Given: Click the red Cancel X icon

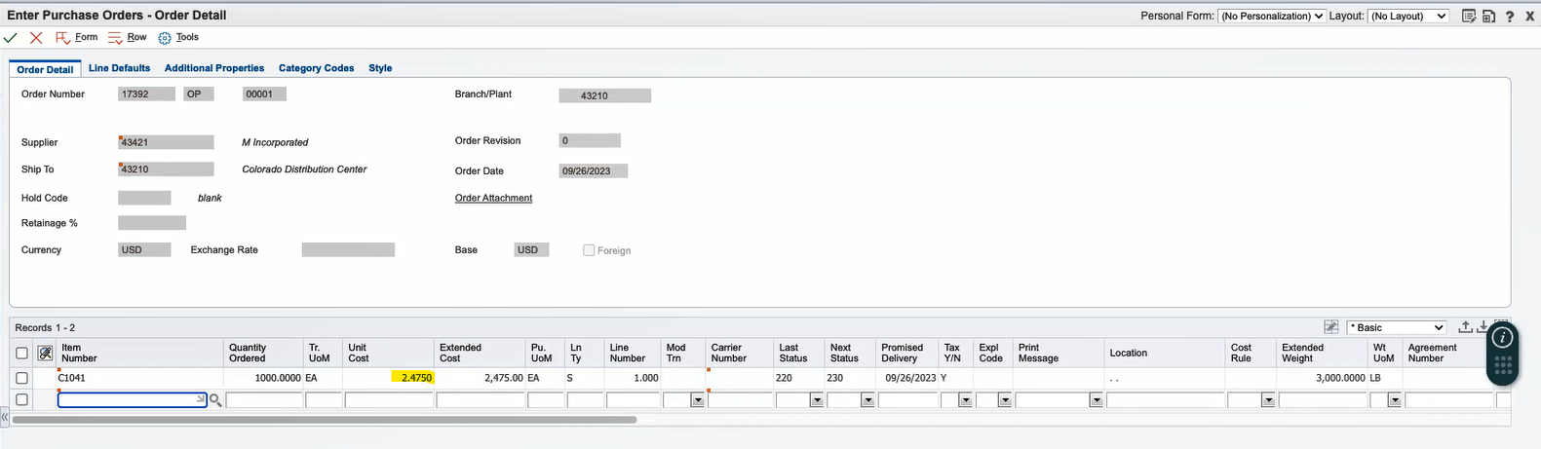Looking at the screenshot, I should 36,38.
